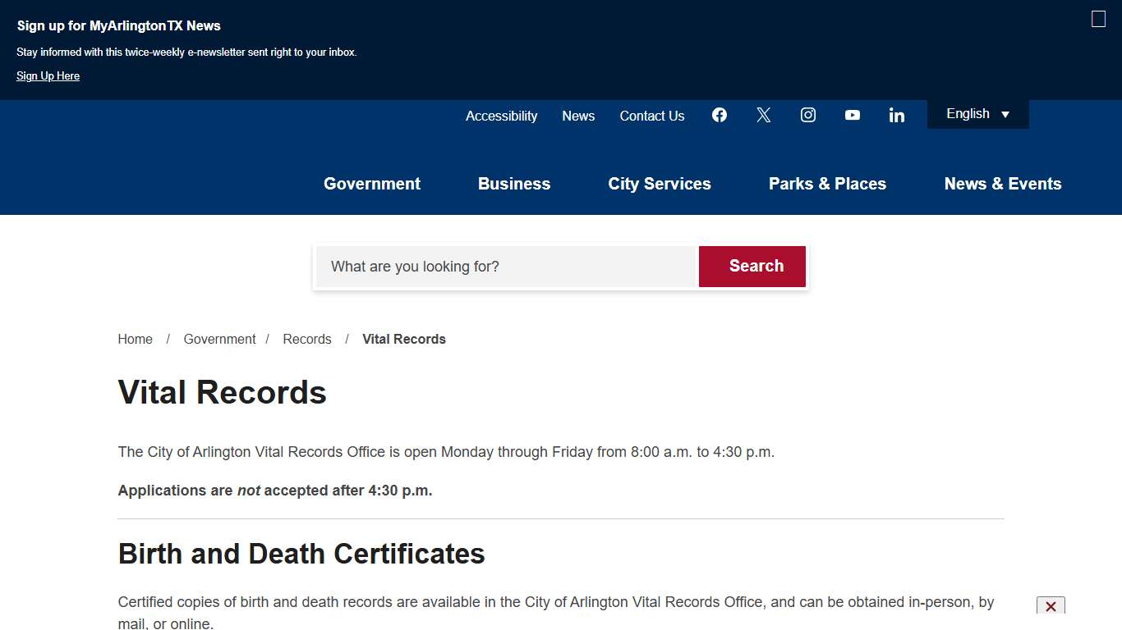1122x630 pixels.
Task: Select the Business menu item
Action: click(514, 184)
